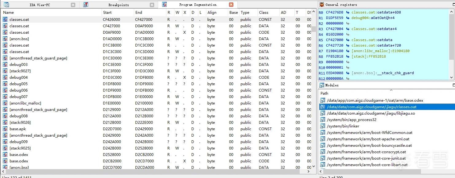455x178 pixels.
Task: Click the segment icon for [anon:libc_malloc]
Action: click(5, 103)
